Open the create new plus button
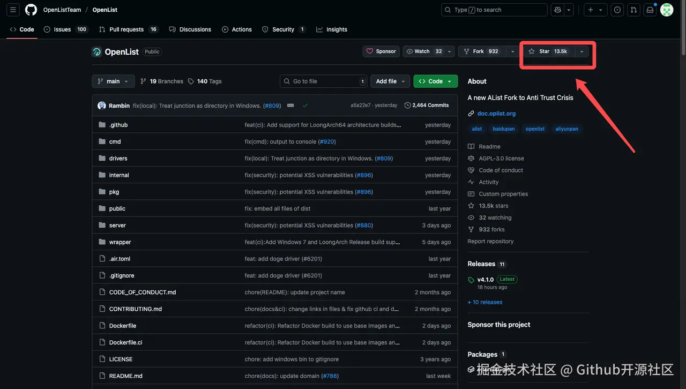This screenshot has width=686, height=389. point(591,10)
